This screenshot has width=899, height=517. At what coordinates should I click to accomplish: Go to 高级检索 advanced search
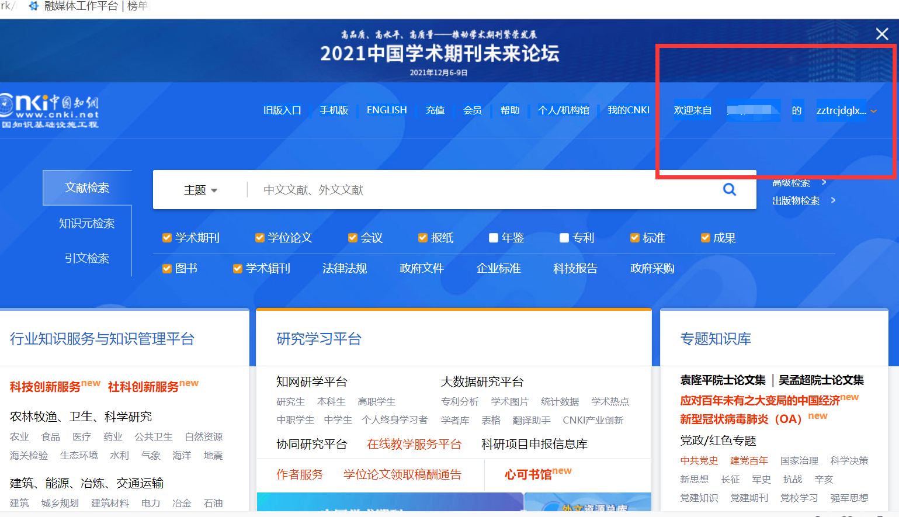point(792,183)
